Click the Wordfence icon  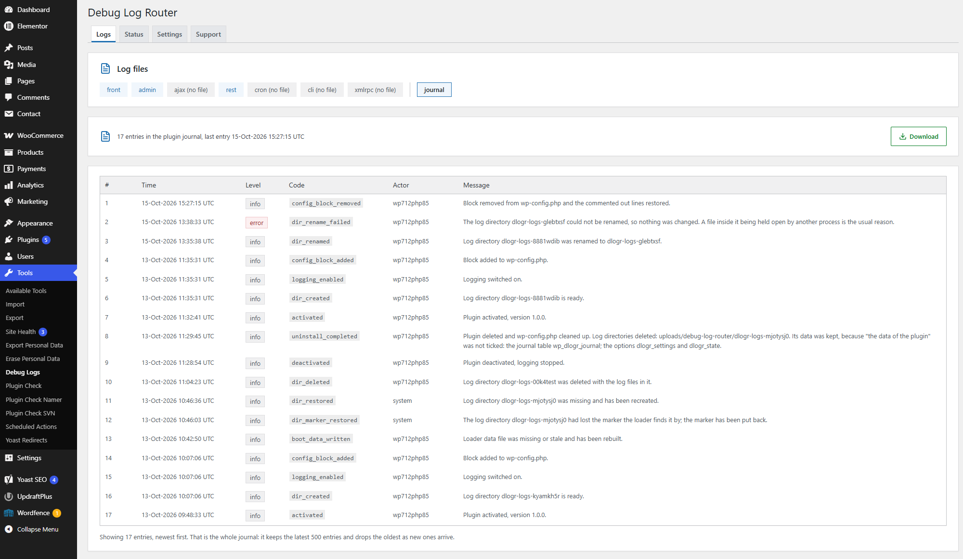click(9, 513)
